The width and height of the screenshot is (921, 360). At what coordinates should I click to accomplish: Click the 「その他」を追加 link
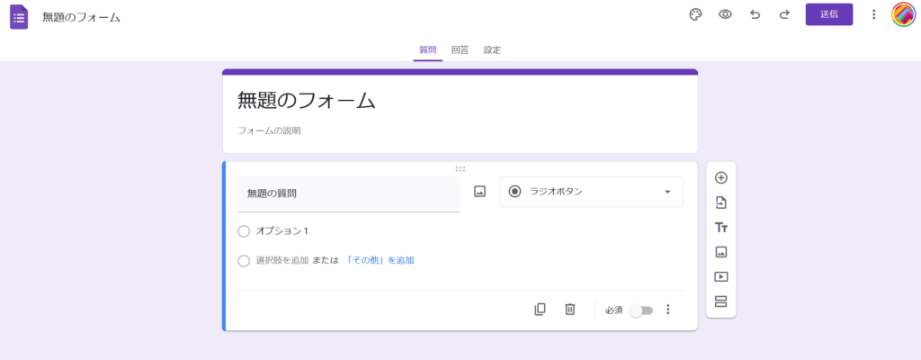(380, 260)
